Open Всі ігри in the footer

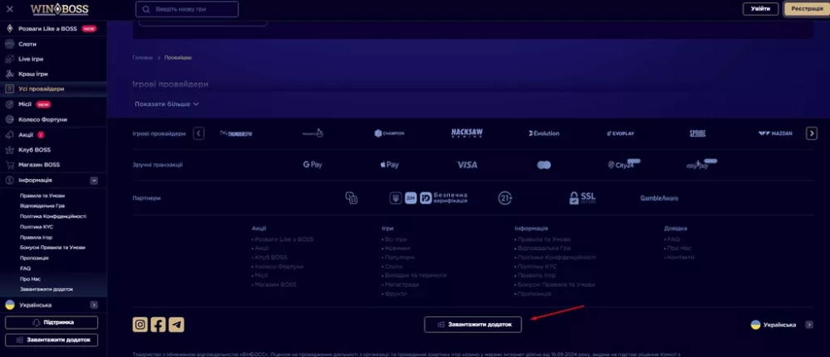tap(395, 239)
